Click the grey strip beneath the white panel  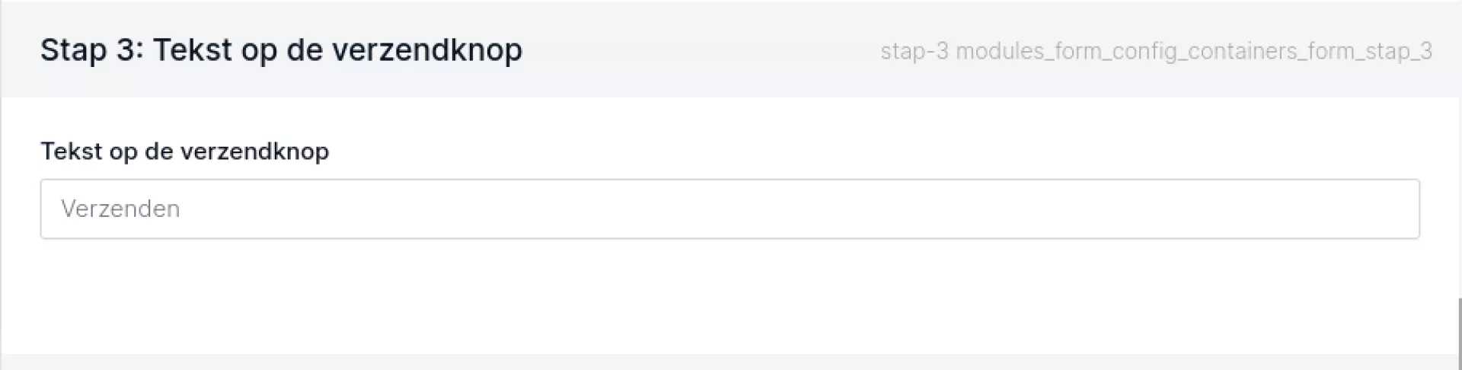point(729,362)
